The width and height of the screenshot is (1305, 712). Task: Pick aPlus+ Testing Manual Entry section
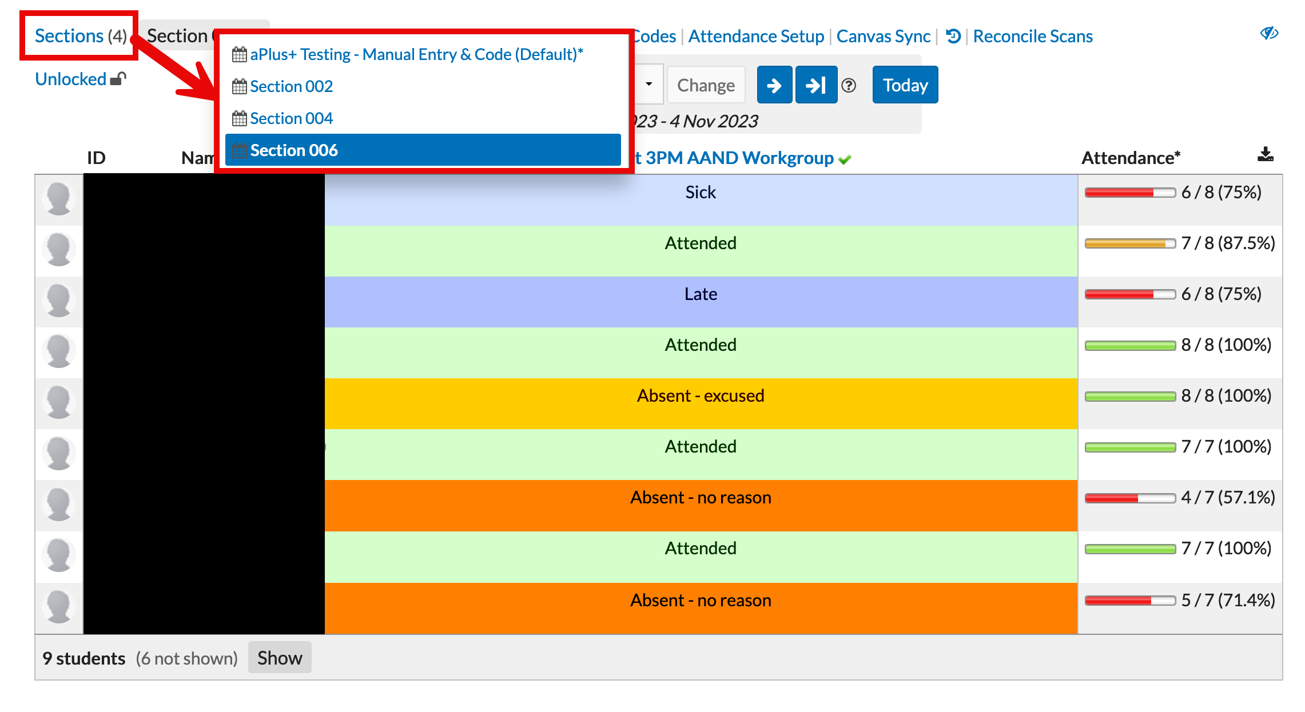(x=416, y=54)
